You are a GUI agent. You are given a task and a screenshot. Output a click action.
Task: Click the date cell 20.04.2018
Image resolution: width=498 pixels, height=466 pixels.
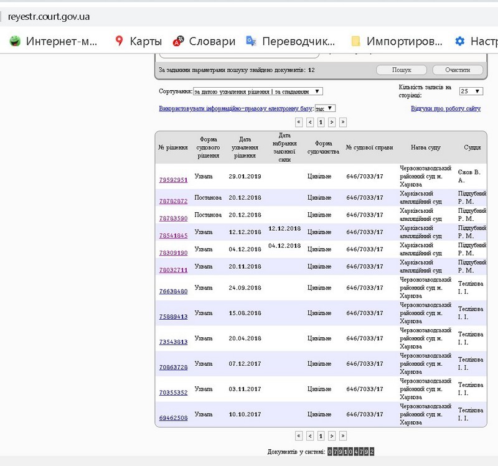pos(245,338)
